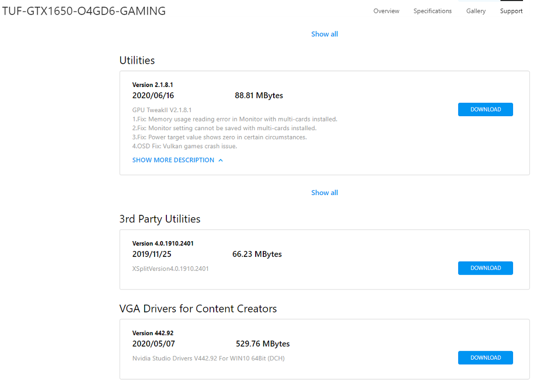537x383 pixels.
Task: Show all items above Utilities section
Action: pos(325,34)
